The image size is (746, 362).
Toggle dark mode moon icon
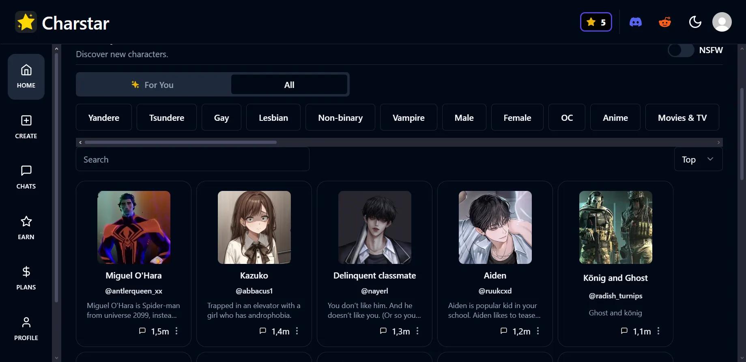click(x=695, y=22)
